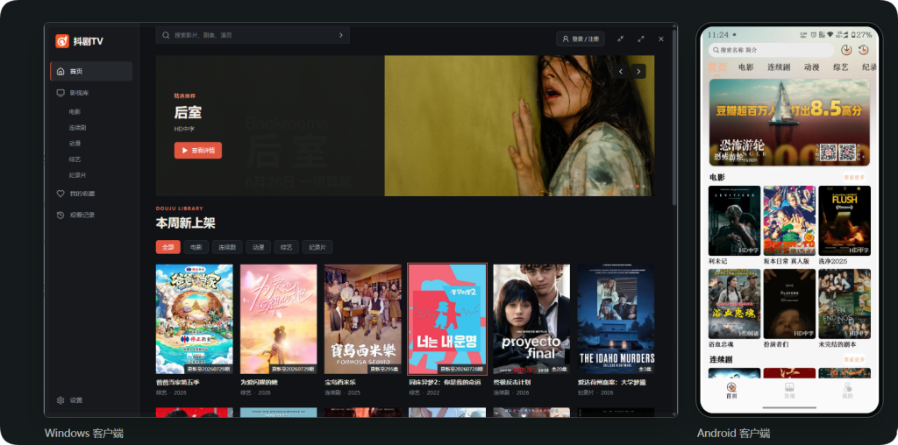Screen dimensions: 898x445
Task: Select the 连续剧 filter chip under 本周新上架
Action: (227, 247)
